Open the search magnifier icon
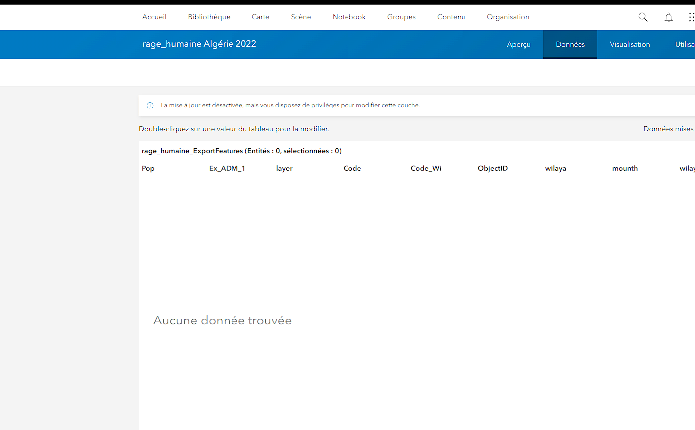Viewport: 695px width, 430px height. click(x=643, y=17)
